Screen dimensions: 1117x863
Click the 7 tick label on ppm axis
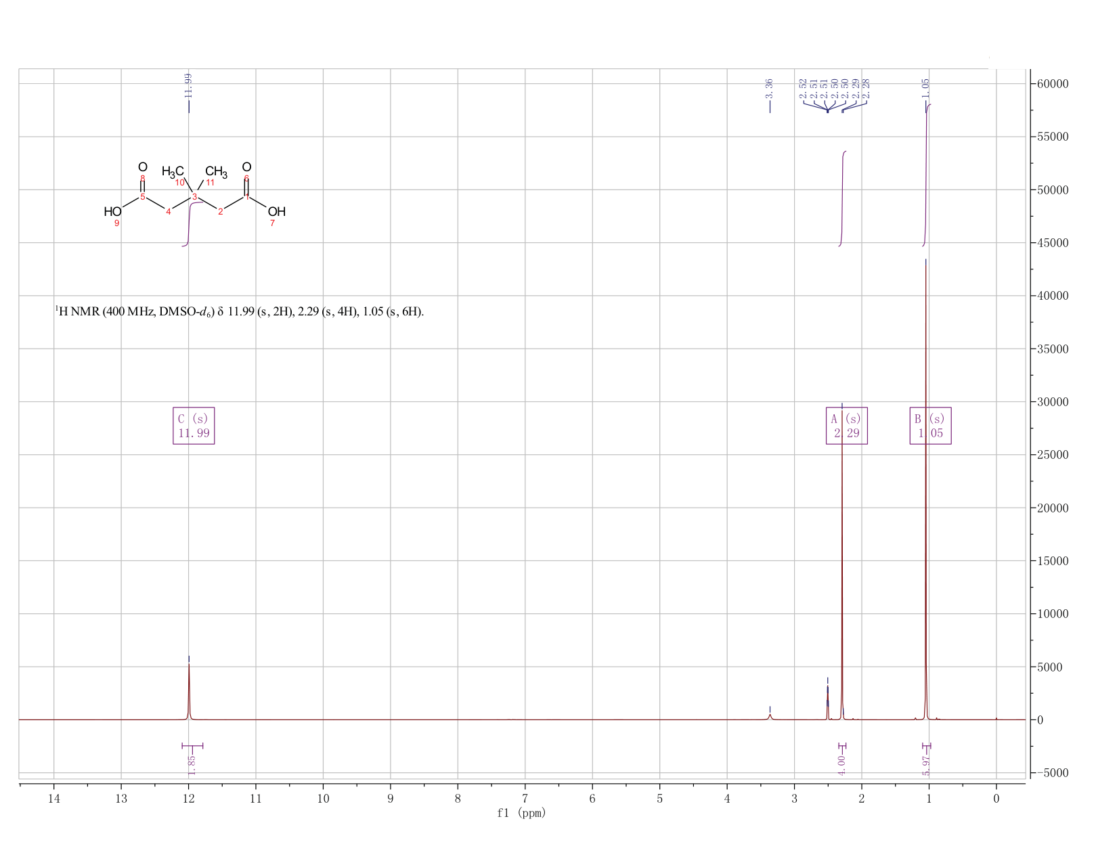click(525, 799)
